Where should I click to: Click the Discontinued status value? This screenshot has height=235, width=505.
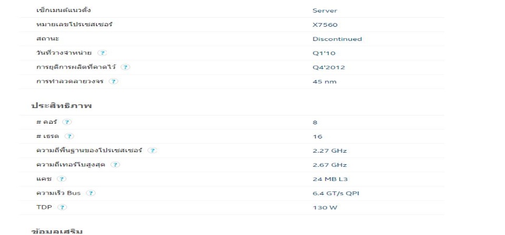(337, 39)
